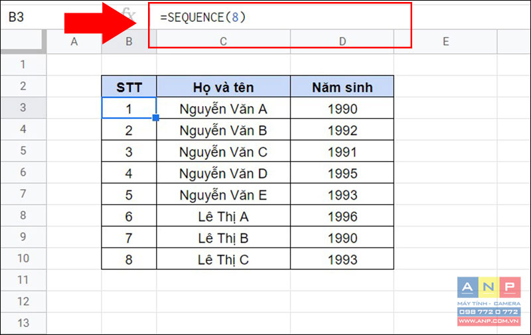This screenshot has height=335, width=531.
Task: Click the Họ và tên header cell
Action: pyautogui.click(x=223, y=87)
